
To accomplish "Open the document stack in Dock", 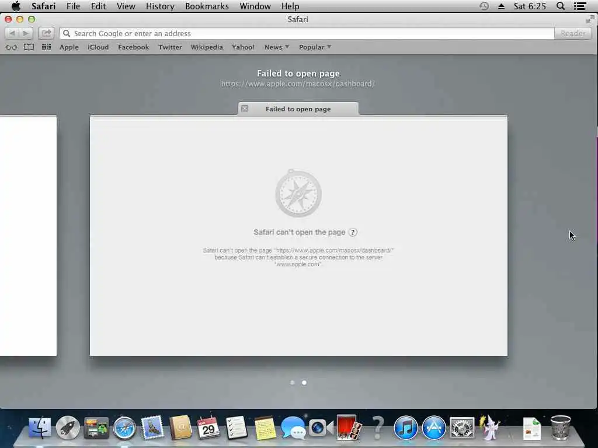I will (532, 428).
